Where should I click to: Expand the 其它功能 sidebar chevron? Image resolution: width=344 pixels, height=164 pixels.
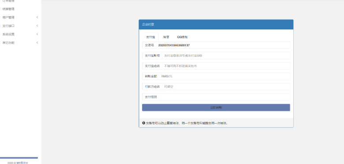tap(37, 43)
